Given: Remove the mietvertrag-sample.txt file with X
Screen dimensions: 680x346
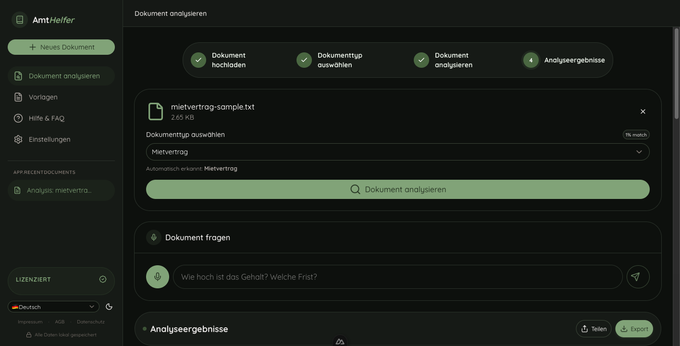Looking at the screenshot, I should point(643,111).
